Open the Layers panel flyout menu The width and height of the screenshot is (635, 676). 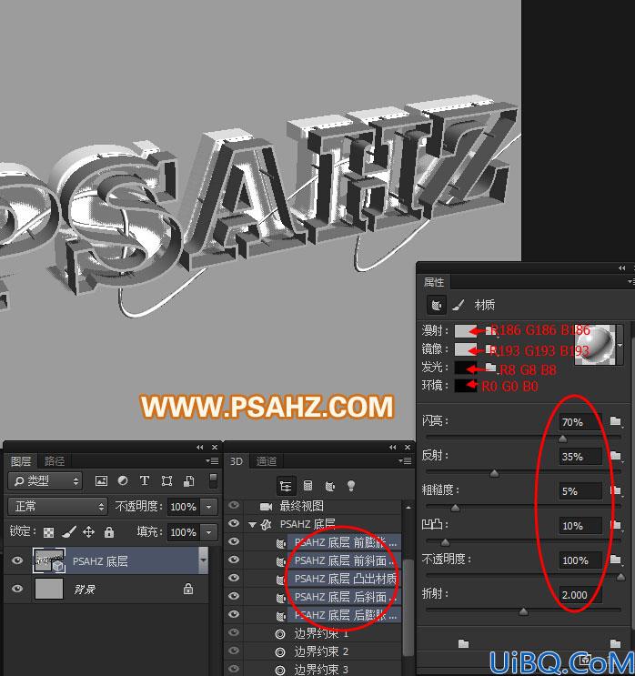pyautogui.click(x=212, y=461)
